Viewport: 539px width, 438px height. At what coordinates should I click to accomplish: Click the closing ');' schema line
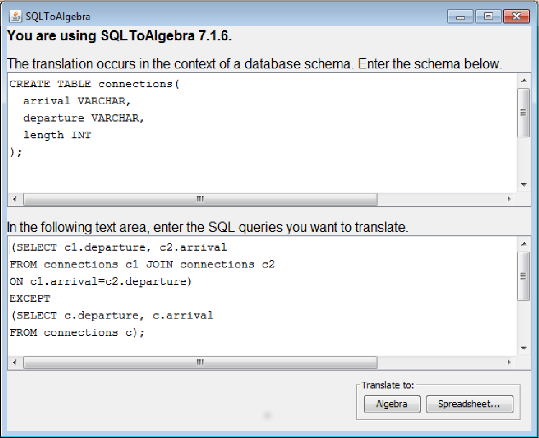tap(16, 152)
